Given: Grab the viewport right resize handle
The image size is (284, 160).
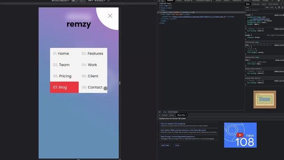Looking at the screenshot, I should [x=120, y=83].
